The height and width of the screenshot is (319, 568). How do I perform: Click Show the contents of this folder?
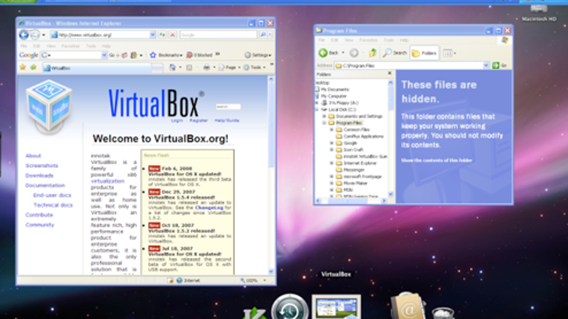tap(437, 160)
